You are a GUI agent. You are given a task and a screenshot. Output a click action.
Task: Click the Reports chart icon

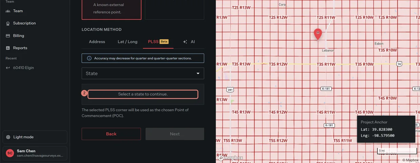click(8, 48)
